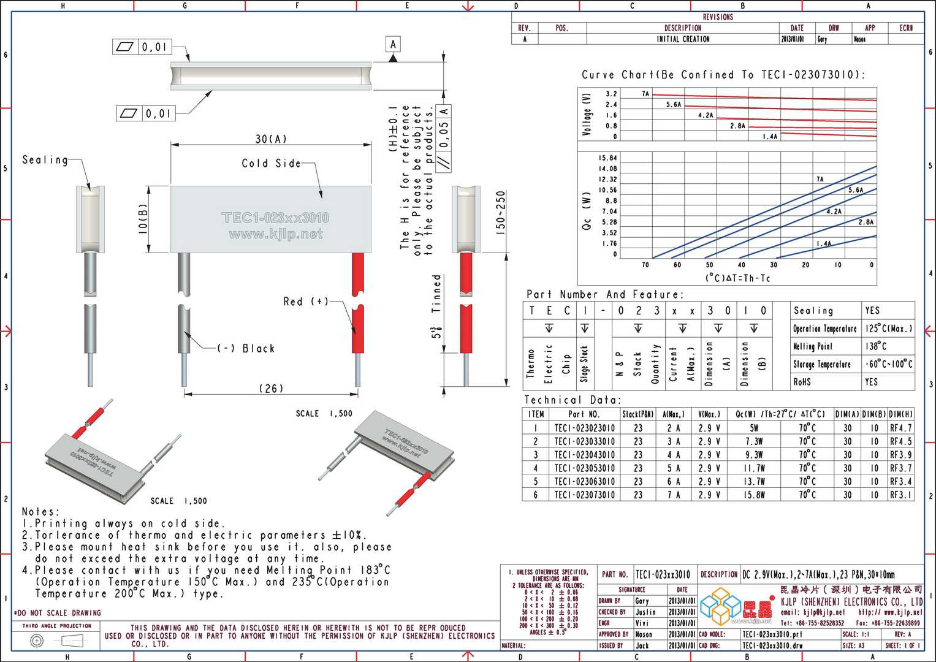This screenshot has height=662, width=936.
Task: Click INITIAL CREATION in the revisions table
Action: coord(683,39)
